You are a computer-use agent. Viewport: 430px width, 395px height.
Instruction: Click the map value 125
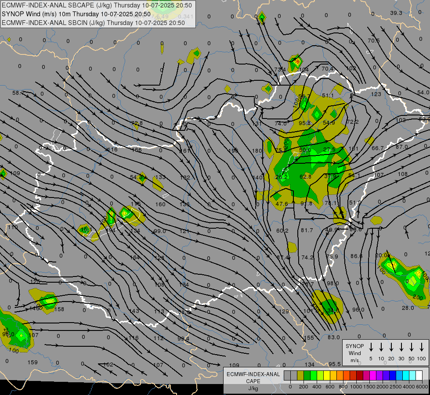pyautogui.click(x=35, y=281)
